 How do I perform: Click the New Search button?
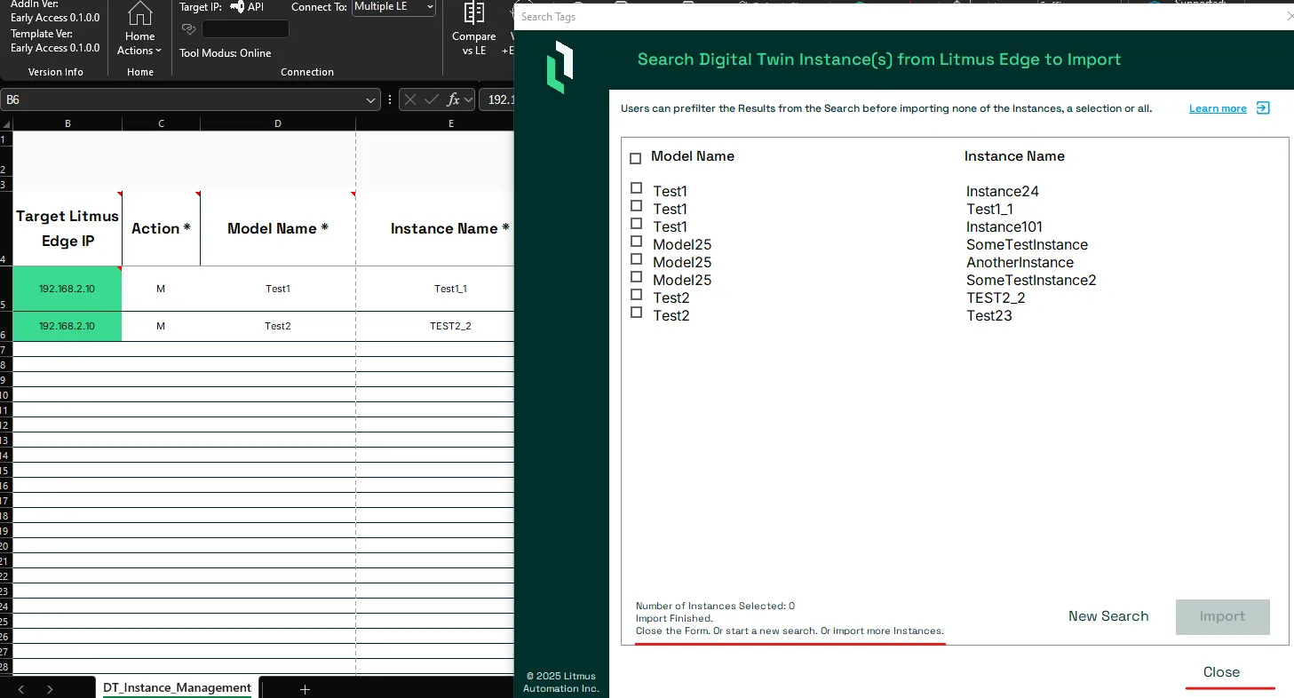pyautogui.click(x=1108, y=616)
